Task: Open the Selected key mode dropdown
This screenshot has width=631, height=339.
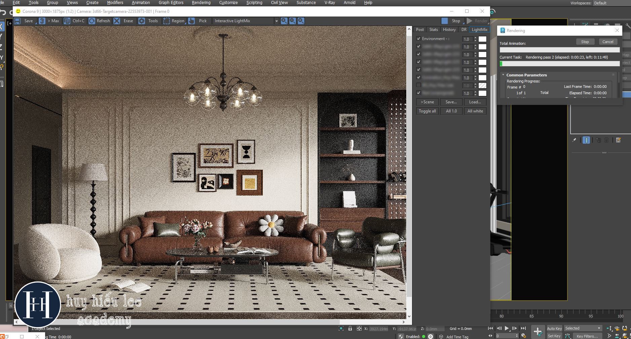Action: (x=583, y=328)
